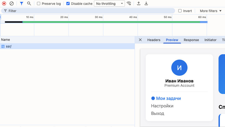Open the Initiator tab

(x=210, y=40)
